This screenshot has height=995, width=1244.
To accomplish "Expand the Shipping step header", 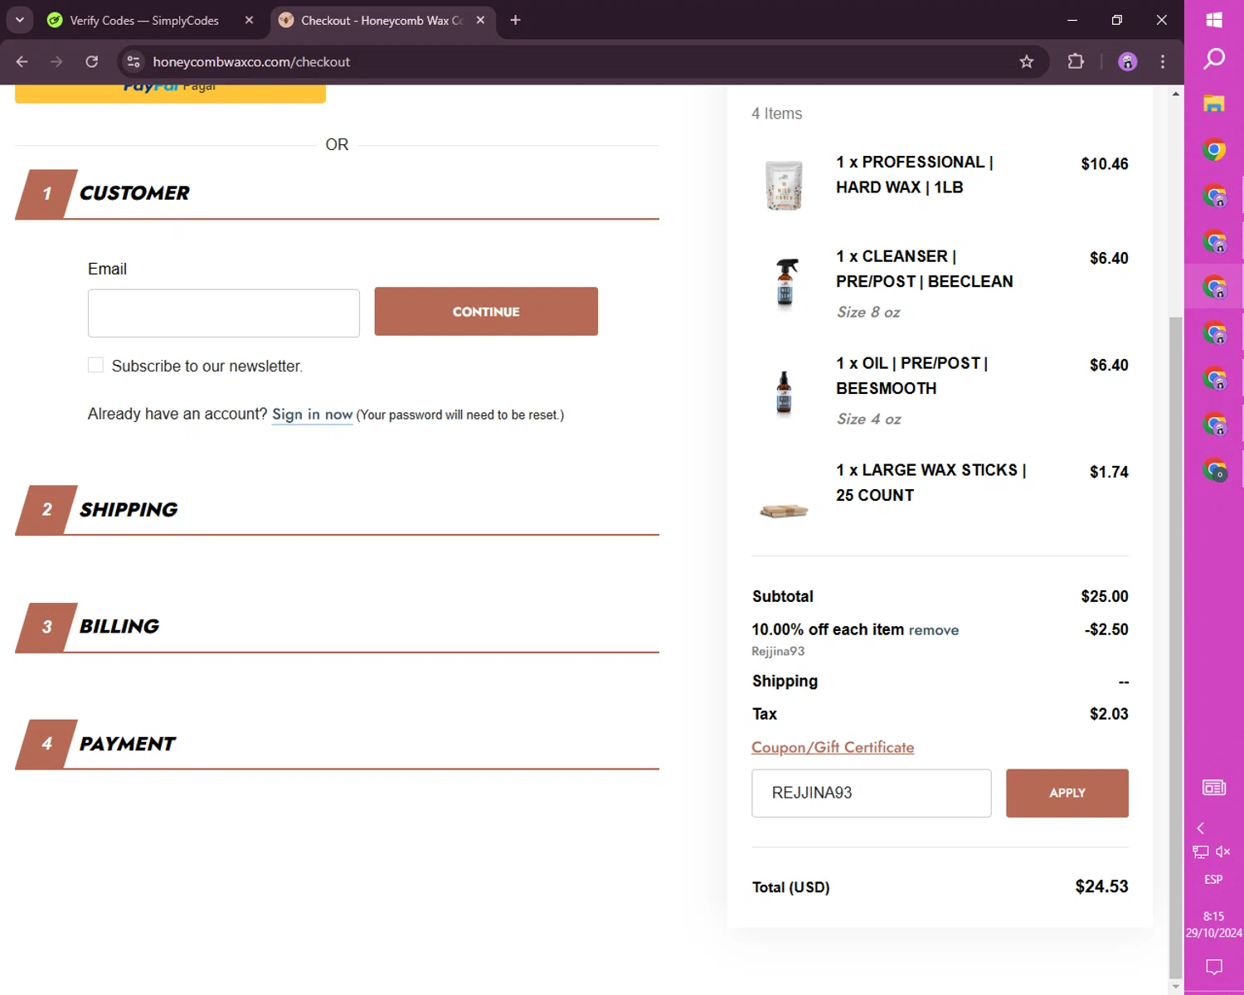I will 337,510.
